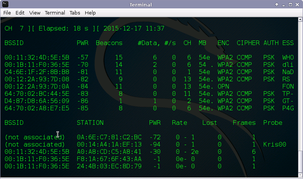Click the AUTH column header

271,43
